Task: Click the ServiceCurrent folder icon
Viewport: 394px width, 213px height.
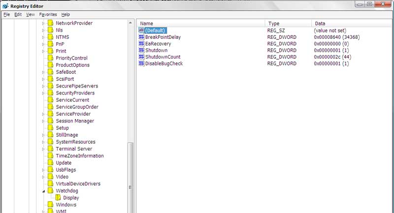Action: pyautogui.click(x=51, y=100)
